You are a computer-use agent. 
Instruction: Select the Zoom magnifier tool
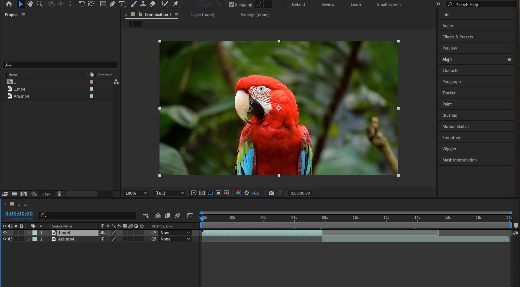coord(39,4)
